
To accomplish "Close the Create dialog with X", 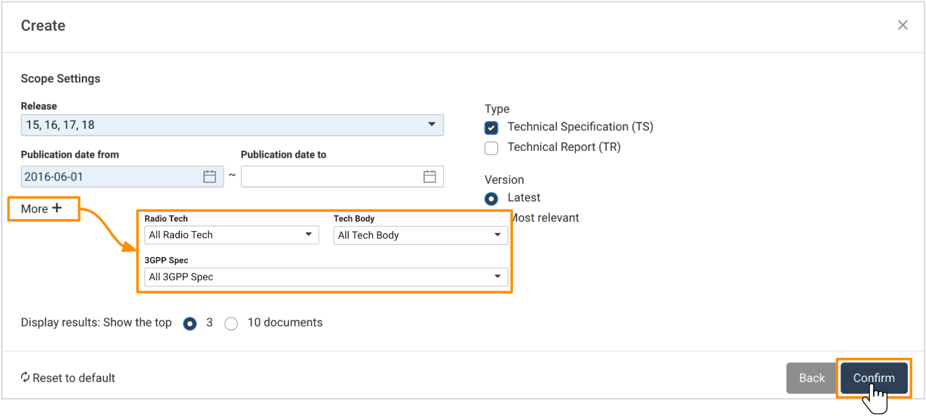I will coord(903,25).
